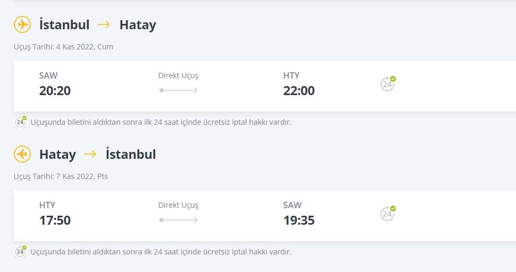Select the 20:20 SAW departure time

(x=55, y=90)
